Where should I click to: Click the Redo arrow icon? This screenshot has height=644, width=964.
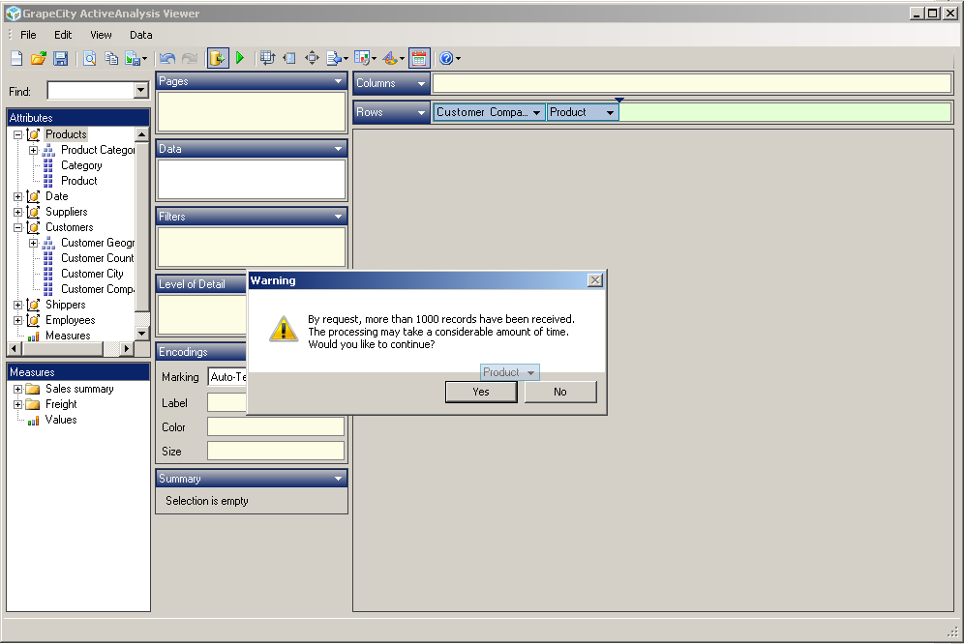pyautogui.click(x=190, y=58)
